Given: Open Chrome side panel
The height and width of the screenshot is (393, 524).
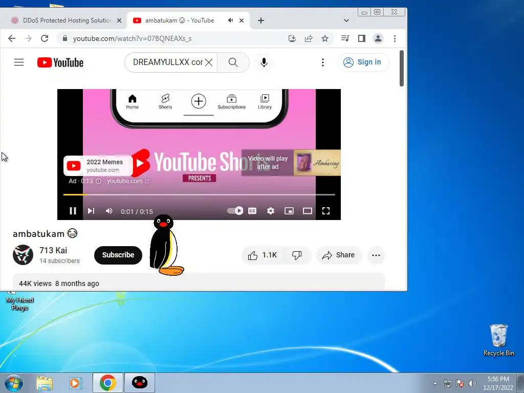Looking at the screenshot, I should pos(362,38).
